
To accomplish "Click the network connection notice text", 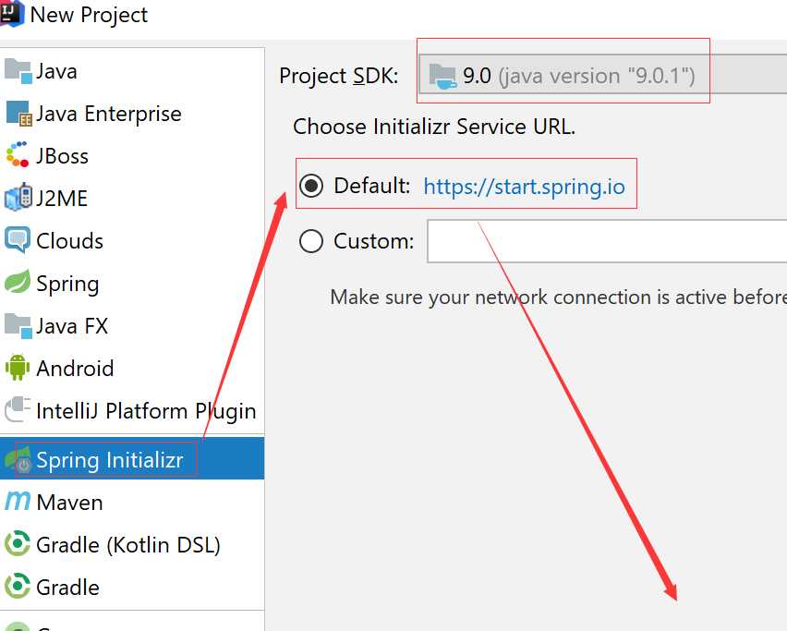I will pyautogui.click(x=558, y=297).
